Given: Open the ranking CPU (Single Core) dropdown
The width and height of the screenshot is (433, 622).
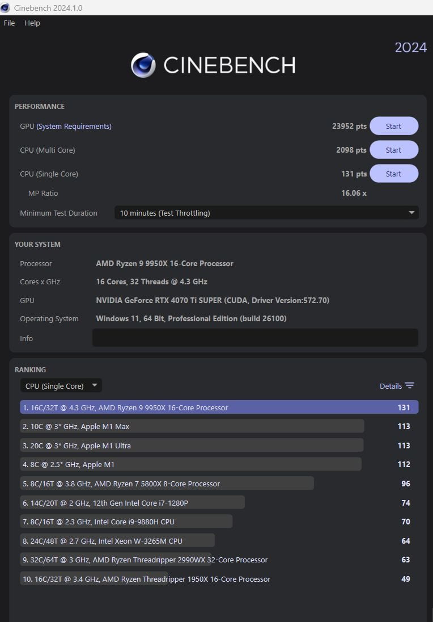Looking at the screenshot, I should [x=61, y=385].
